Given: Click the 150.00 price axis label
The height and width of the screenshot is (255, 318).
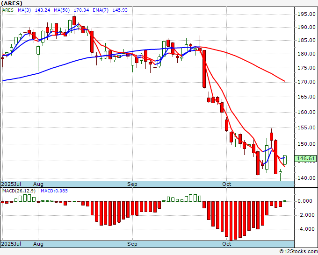Looking at the screenshot, I should click(306, 144).
